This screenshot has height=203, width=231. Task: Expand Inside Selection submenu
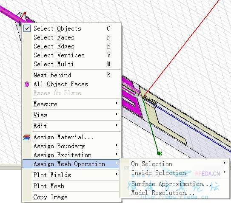[x=175, y=173]
